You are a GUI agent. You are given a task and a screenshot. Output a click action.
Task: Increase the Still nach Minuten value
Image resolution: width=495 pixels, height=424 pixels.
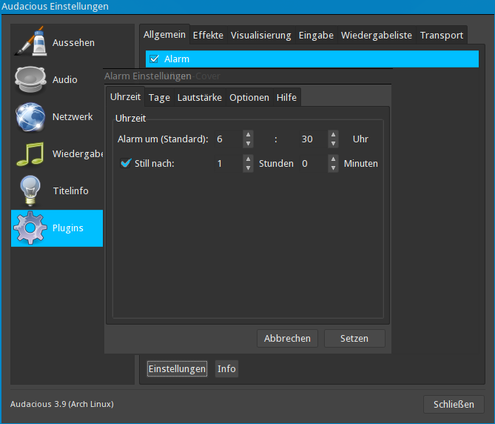[x=333, y=159]
